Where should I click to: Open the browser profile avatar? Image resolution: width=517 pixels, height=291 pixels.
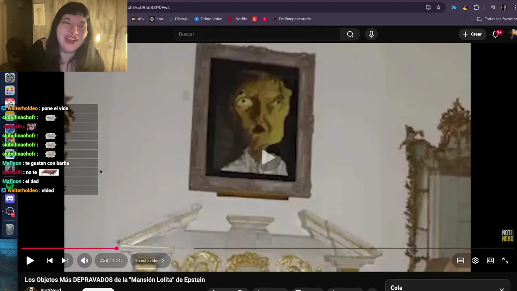pos(504,7)
